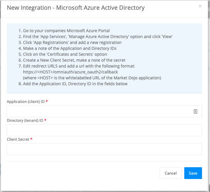This screenshot has width=210, height=192.
Task: Click the 'Add the Application ID, Directory ID' step
Action: point(75,84)
